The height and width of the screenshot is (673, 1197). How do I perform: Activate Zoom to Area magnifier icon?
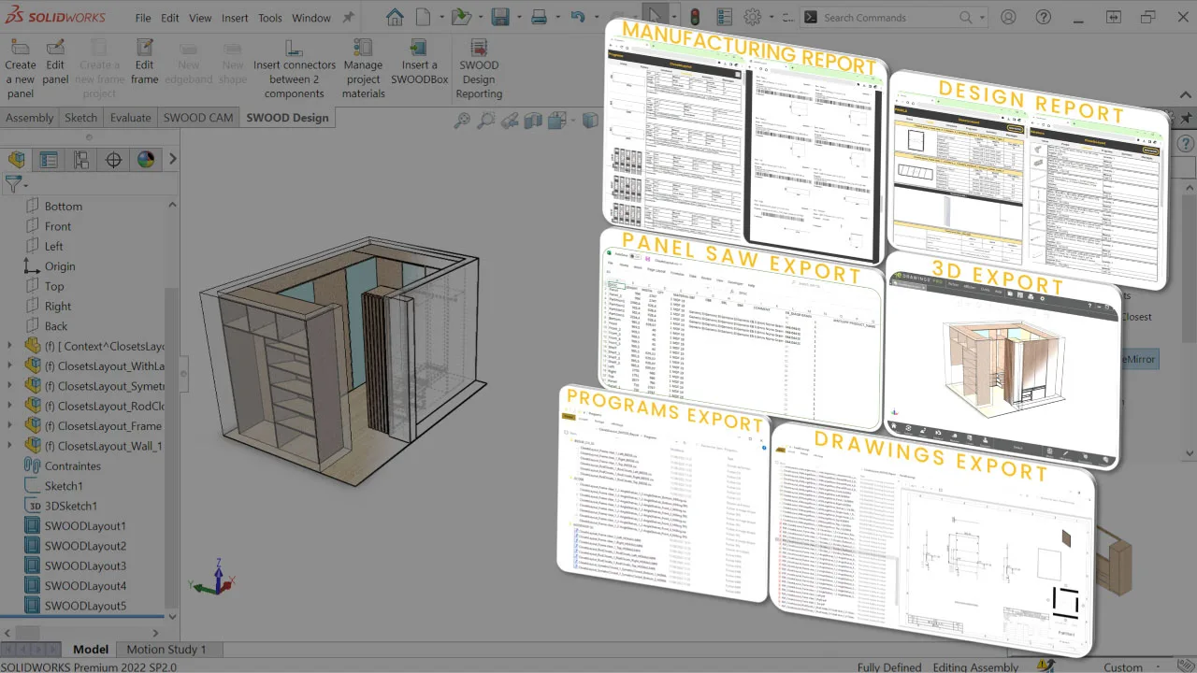486,120
